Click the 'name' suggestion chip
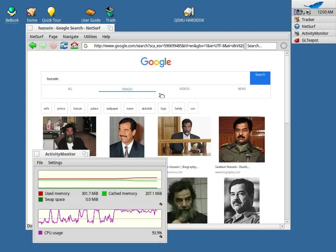Screen dimensions: 336x252 tap(130, 108)
